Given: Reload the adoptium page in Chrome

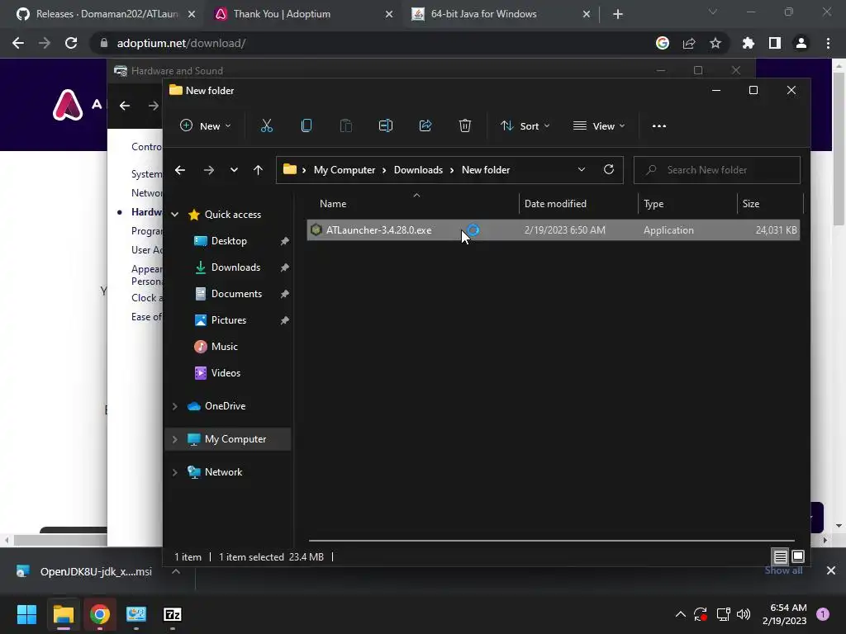Looking at the screenshot, I should (71, 43).
